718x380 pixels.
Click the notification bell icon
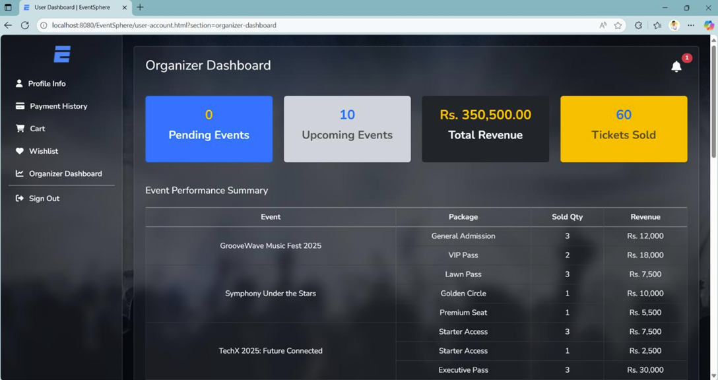[676, 67]
